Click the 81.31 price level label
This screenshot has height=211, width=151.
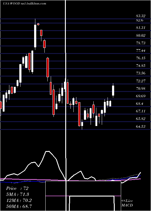pos(141,28)
